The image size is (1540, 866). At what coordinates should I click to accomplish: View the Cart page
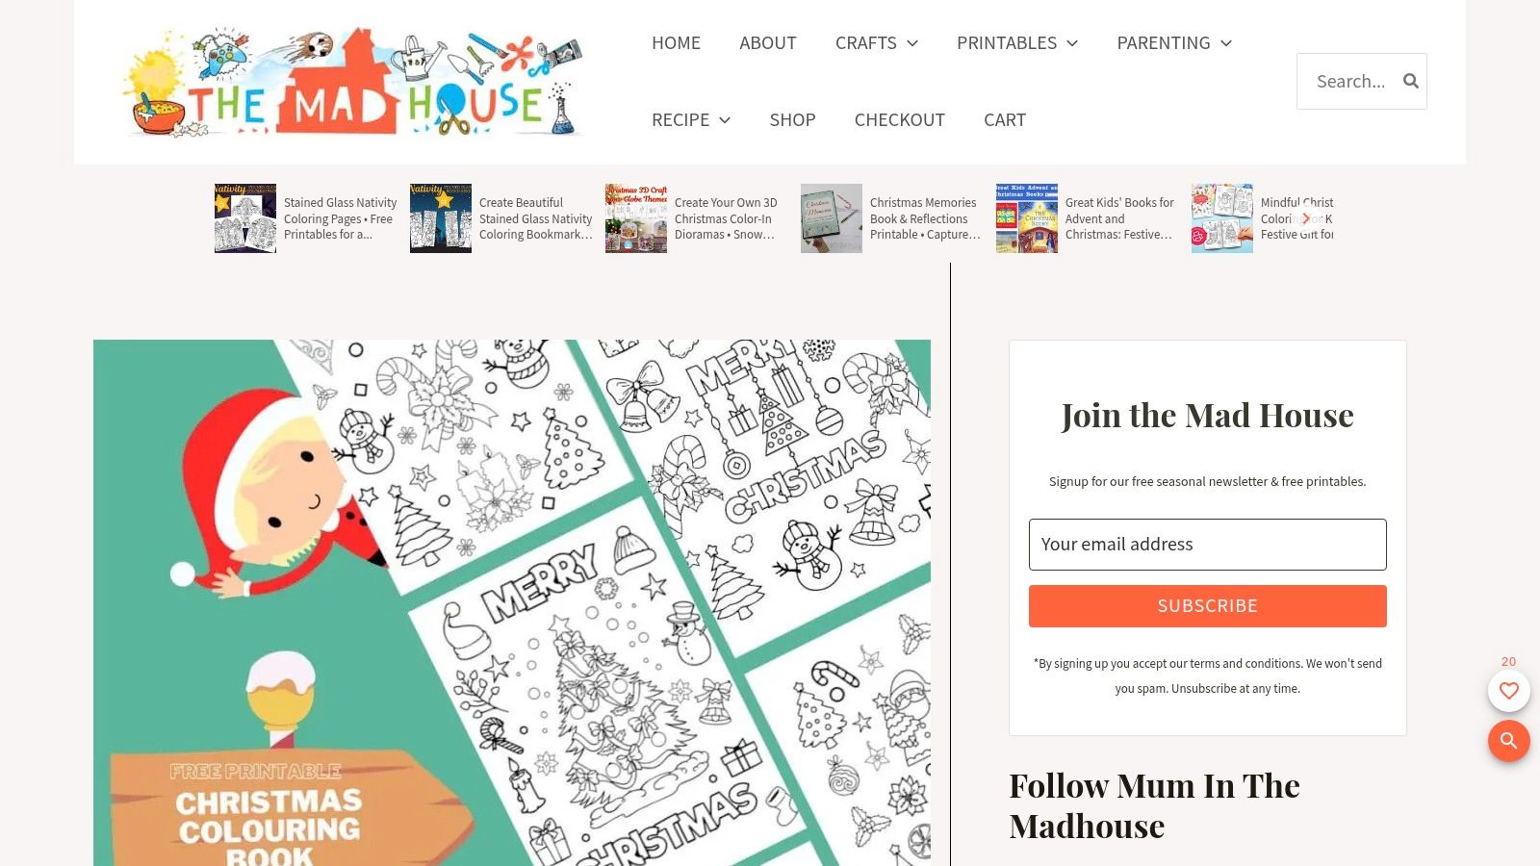pos(1005,120)
